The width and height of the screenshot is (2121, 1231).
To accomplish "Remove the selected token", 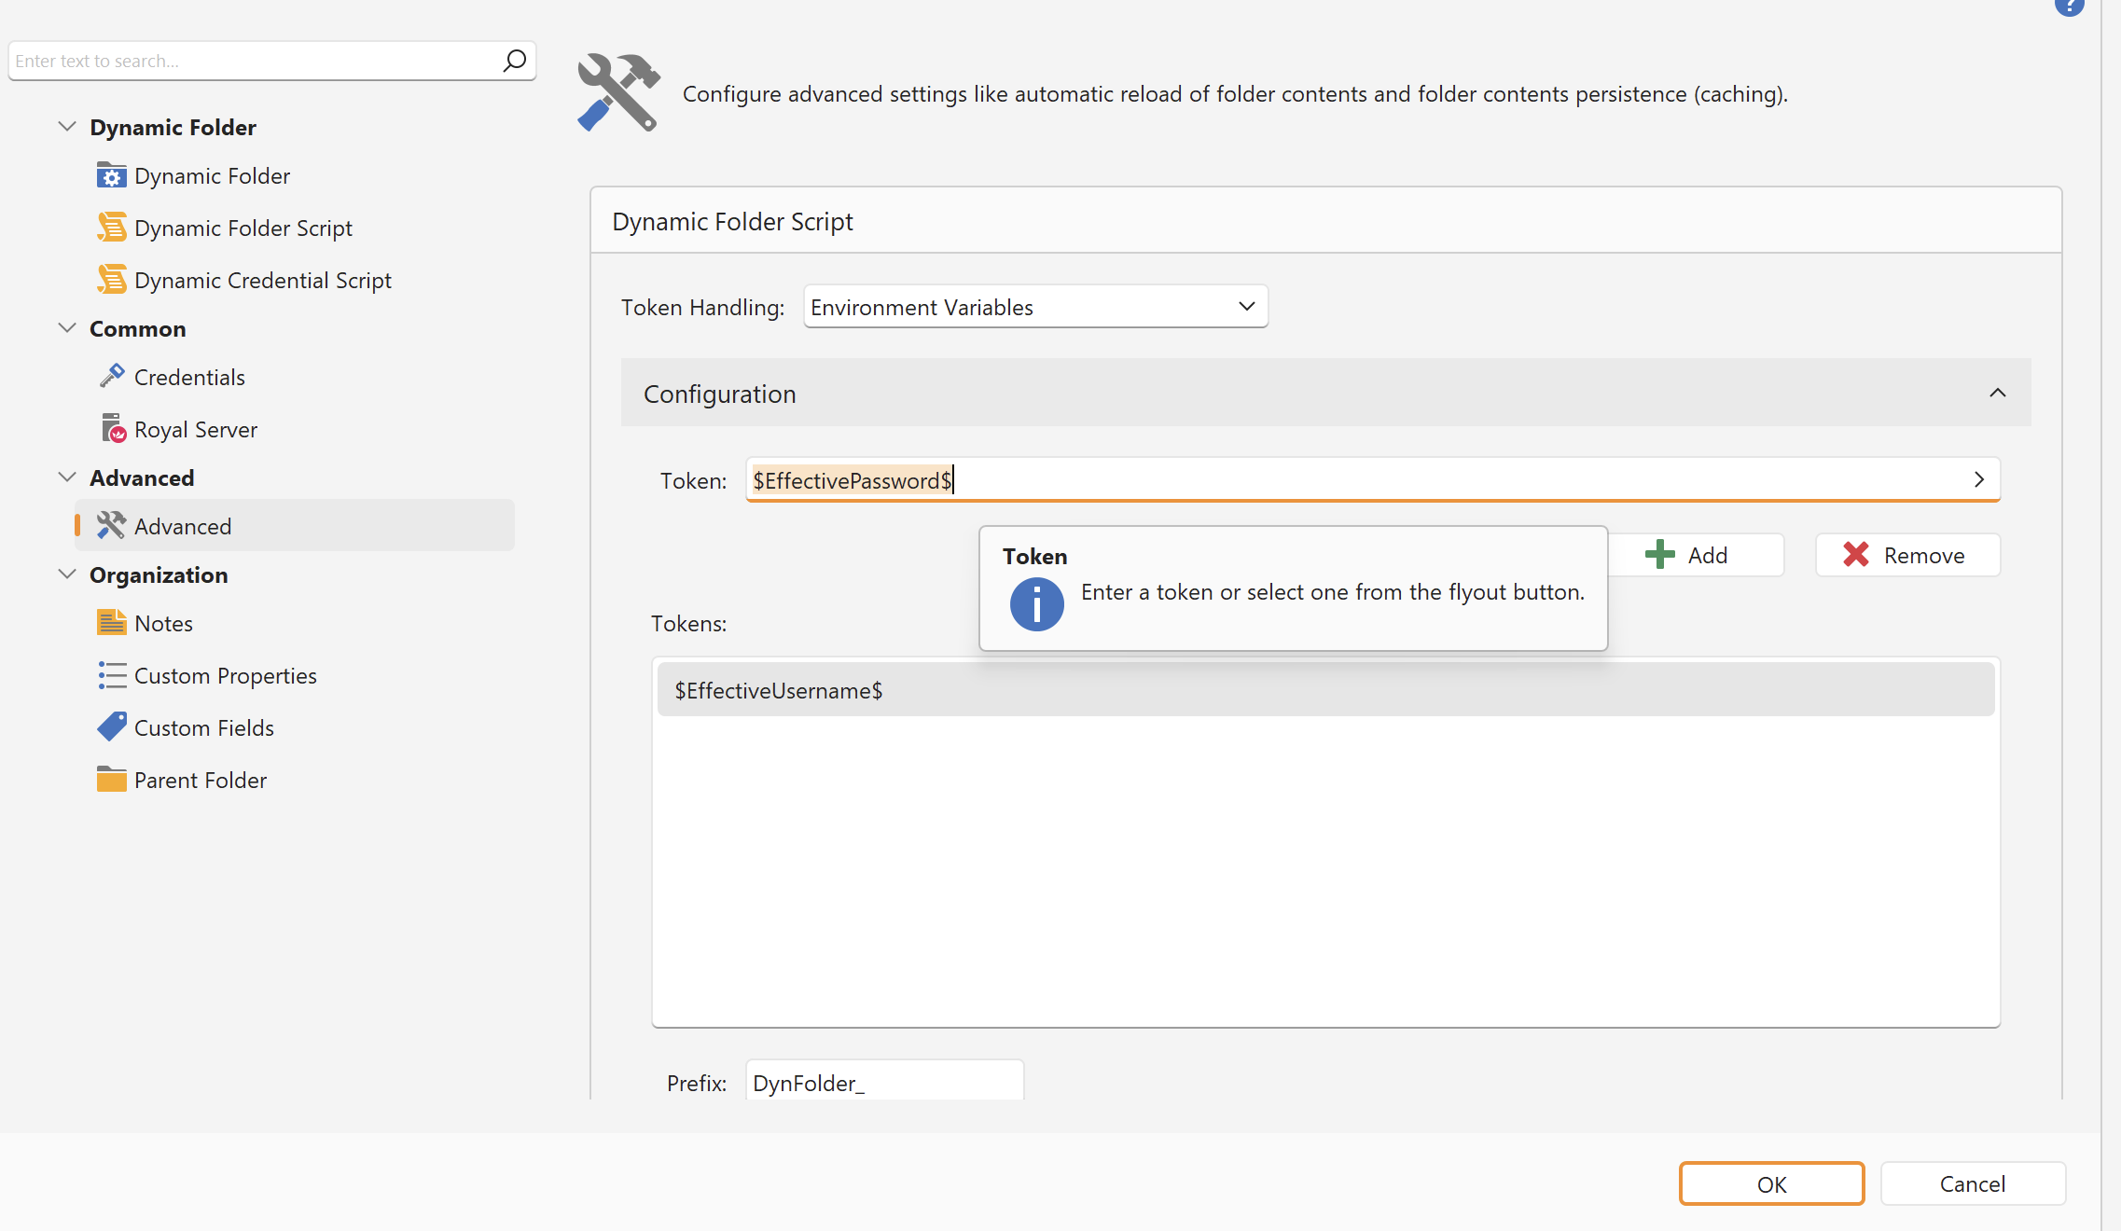I will [x=1907, y=555].
